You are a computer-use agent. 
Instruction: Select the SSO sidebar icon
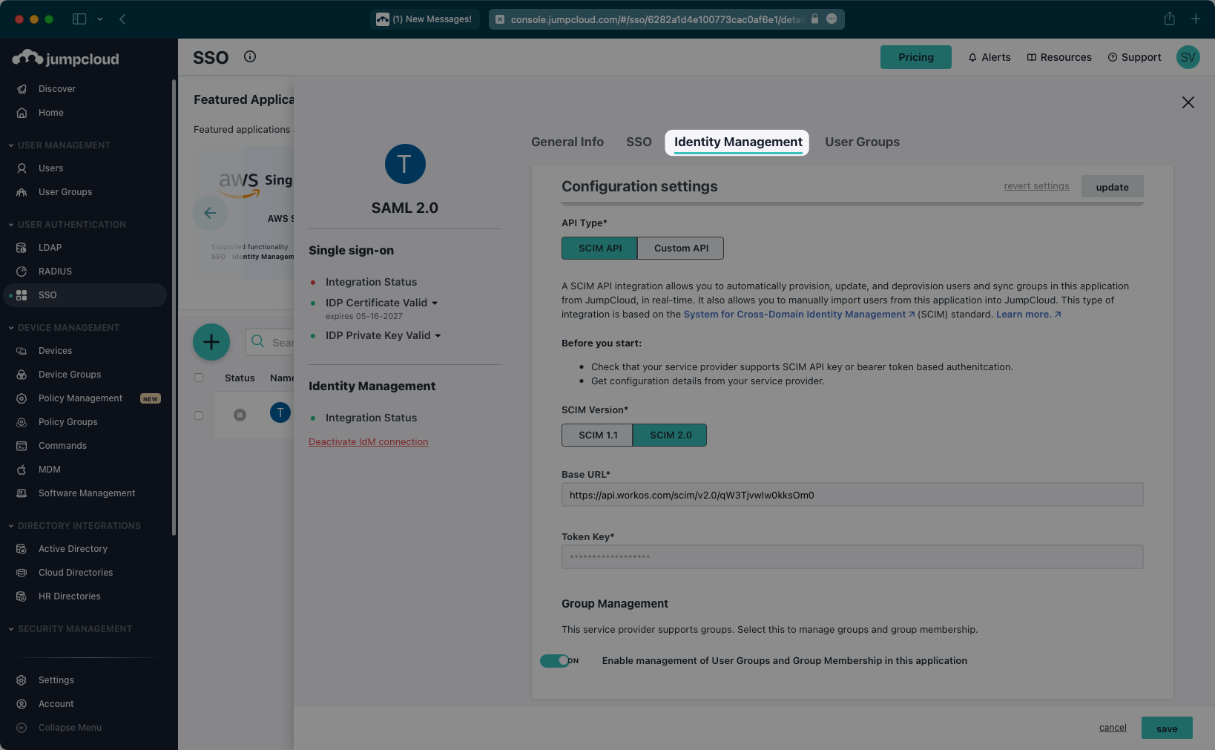tap(22, 295)
